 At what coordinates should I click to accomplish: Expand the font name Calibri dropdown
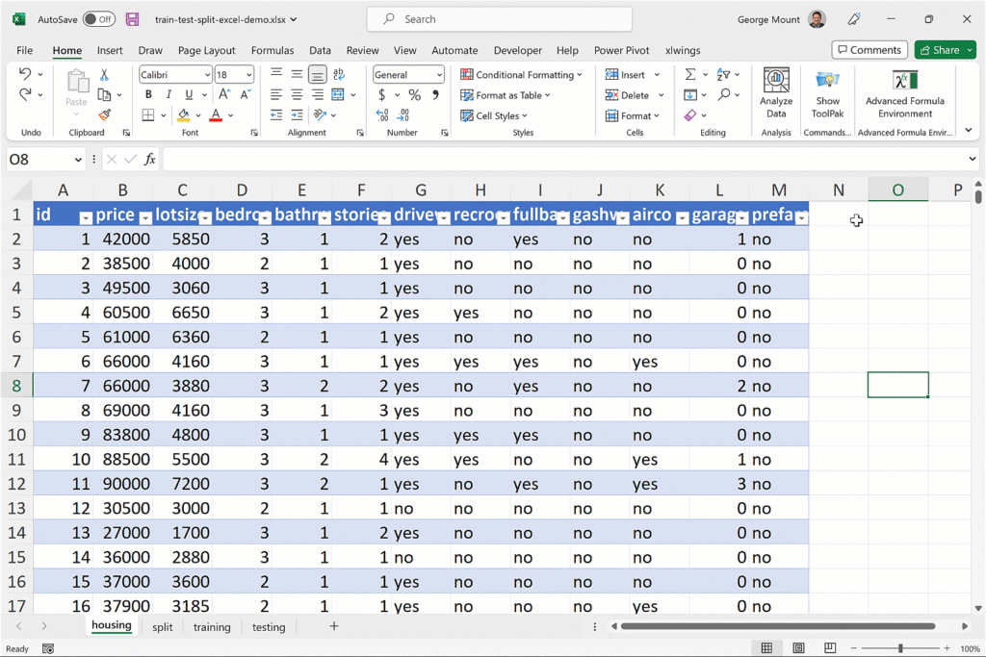pyautogui.click(x=207, y=75)
